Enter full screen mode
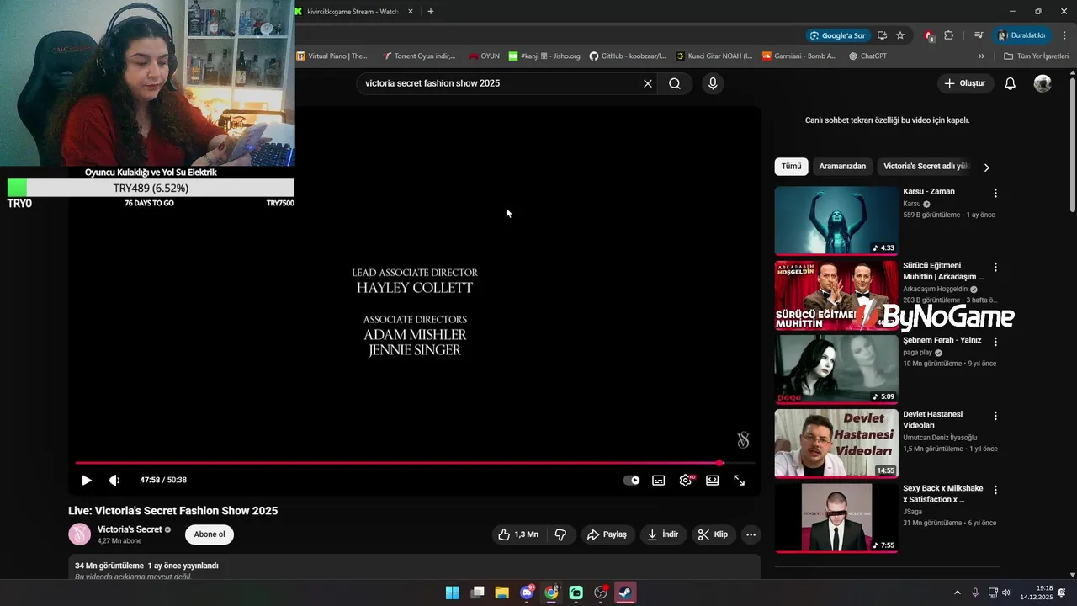The height and width of the screenshot is (606, 1077). (739, 480)
